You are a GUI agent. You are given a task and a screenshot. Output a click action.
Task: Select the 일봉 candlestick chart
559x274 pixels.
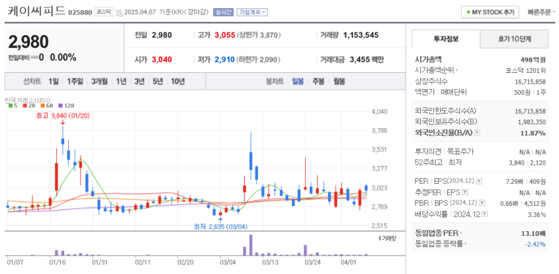pos(297,82)
